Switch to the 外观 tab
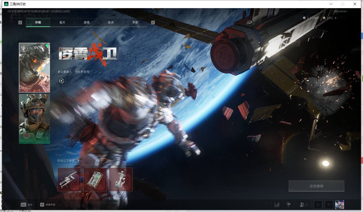 (x=38, y=23)
